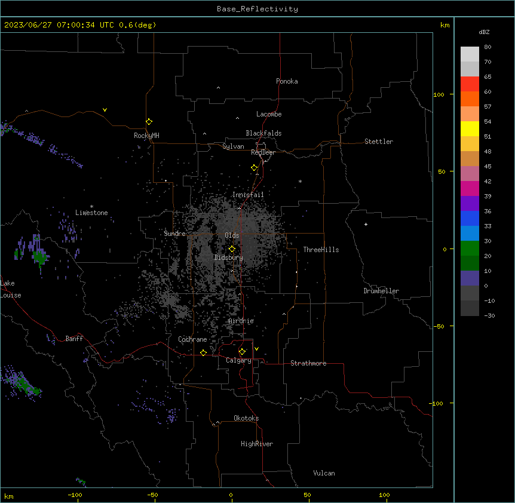Click the Limestone label
This screenshot has height=503, width=515.
[91, 213]
